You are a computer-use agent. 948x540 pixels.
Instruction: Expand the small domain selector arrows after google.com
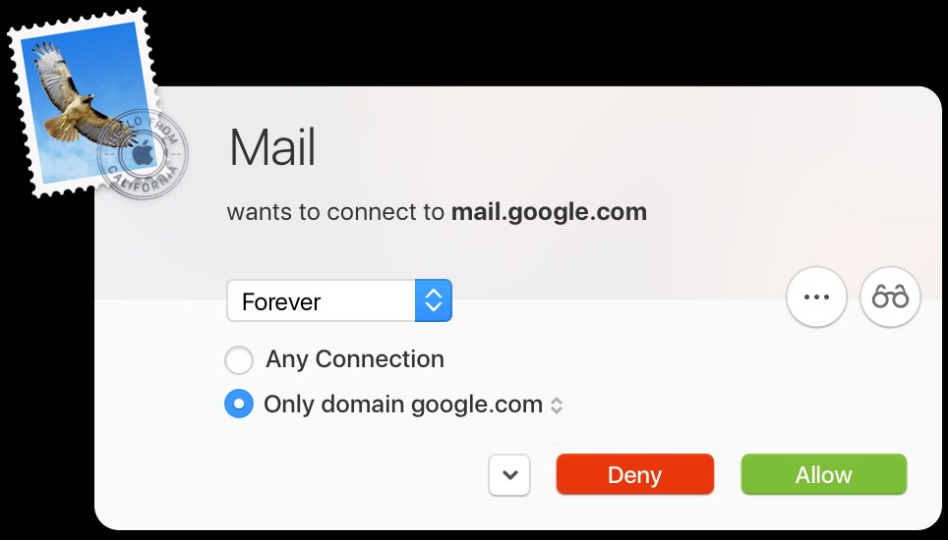[557, 405]
